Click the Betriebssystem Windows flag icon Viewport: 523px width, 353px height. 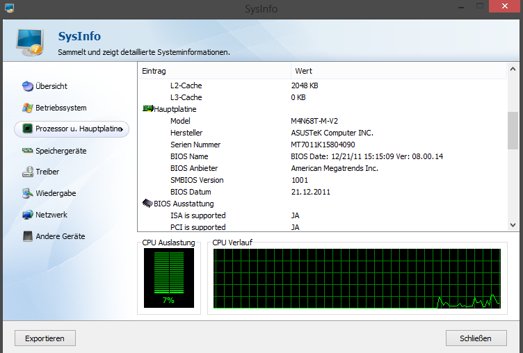pyautogui.click(x=28, y=108)
